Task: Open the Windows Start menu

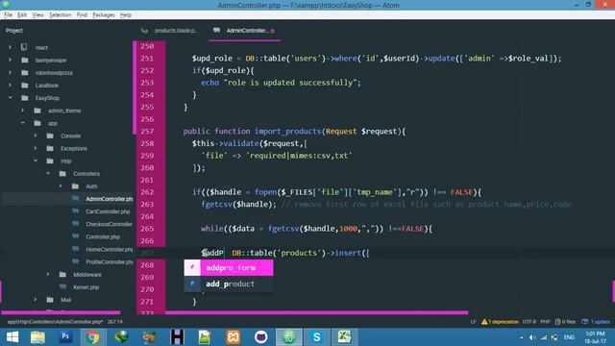Action: tap(12, 337)
